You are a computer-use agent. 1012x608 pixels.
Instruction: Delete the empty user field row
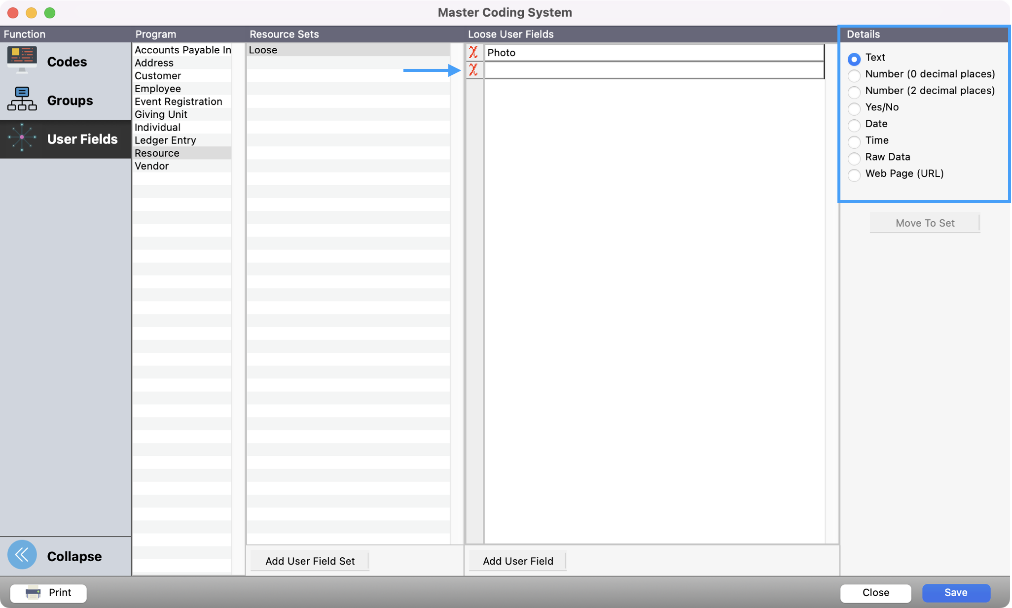pyautogui.click(x=473, y=70)
